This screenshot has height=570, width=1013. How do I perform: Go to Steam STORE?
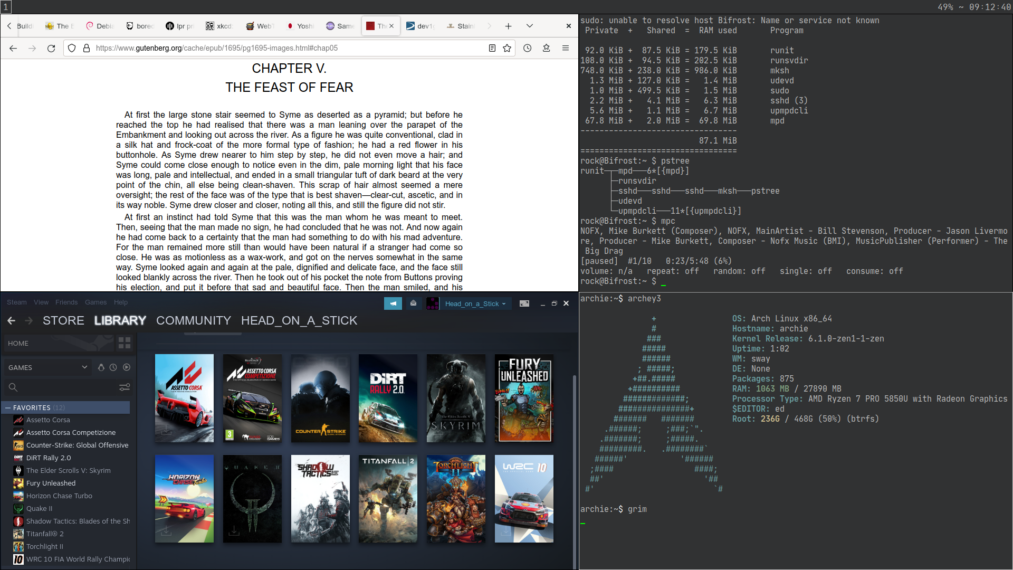63,321
